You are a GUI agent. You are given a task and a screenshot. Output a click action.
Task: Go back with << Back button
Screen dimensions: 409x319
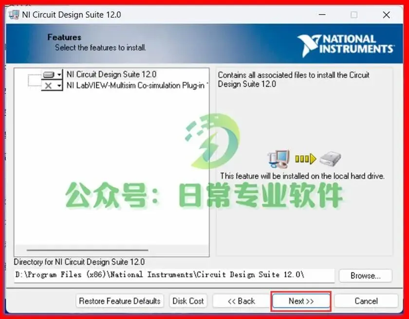click(x=242, y=301)
